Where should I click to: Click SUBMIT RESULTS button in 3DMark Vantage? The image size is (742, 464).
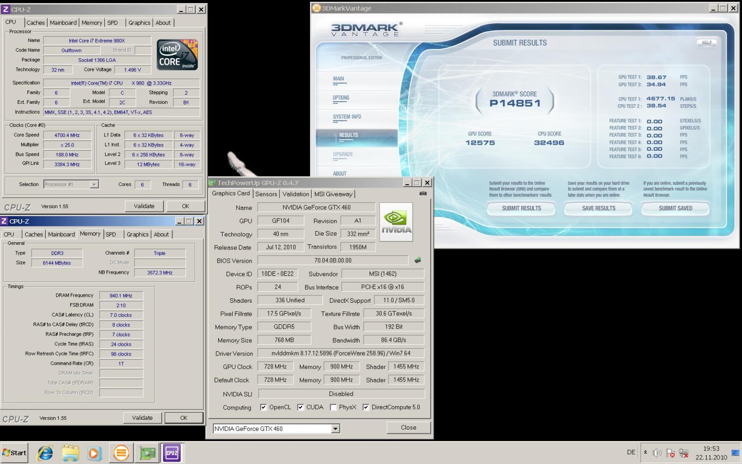(x=521, y=208)
